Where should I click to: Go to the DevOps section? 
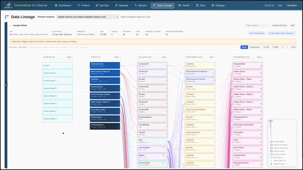[x=102, y=5]
